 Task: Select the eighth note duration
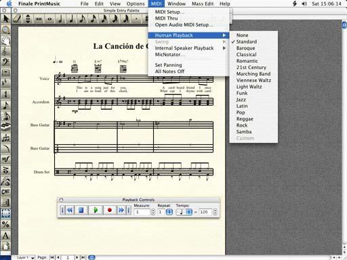click(x=82, y=19)
